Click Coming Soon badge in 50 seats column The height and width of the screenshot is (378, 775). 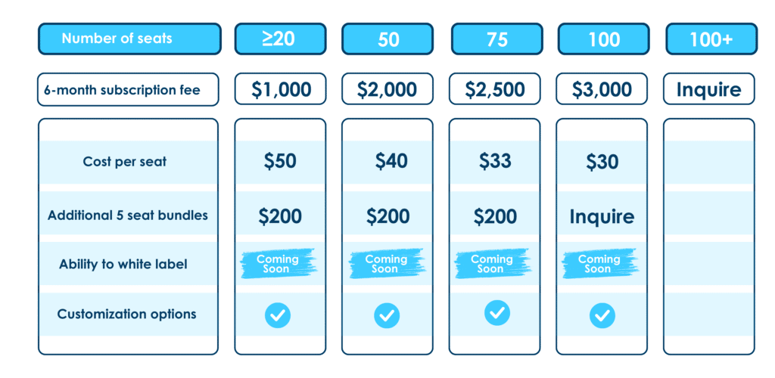tap(387, 264)
